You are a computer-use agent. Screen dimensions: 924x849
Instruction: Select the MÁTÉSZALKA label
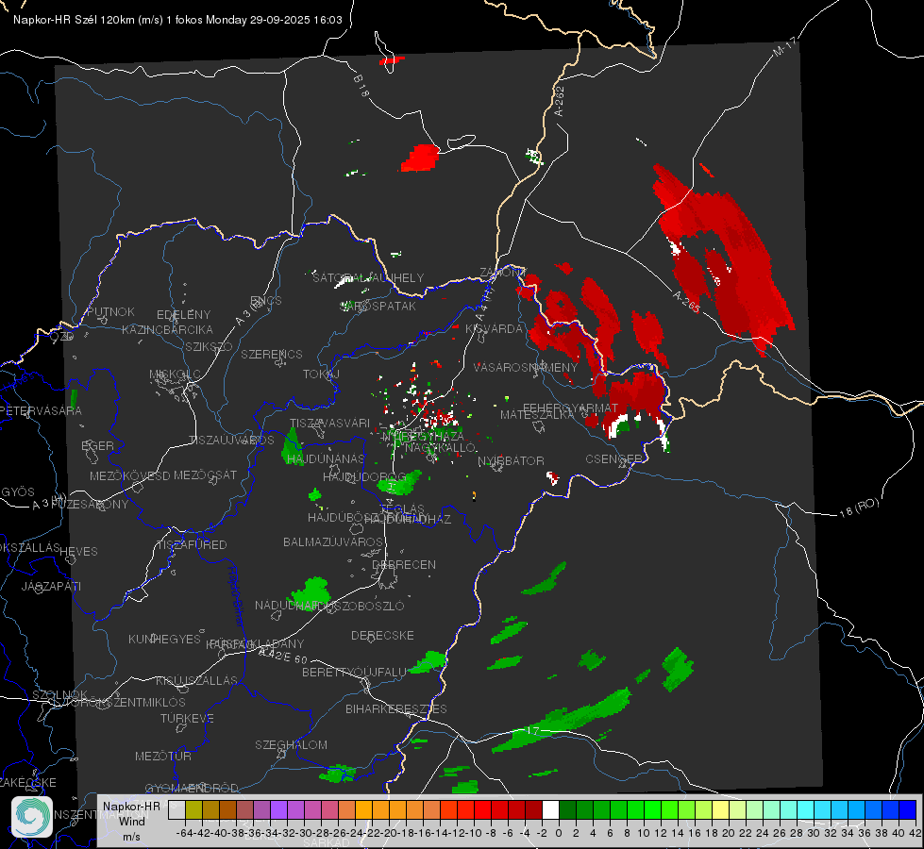click(537, 415)
